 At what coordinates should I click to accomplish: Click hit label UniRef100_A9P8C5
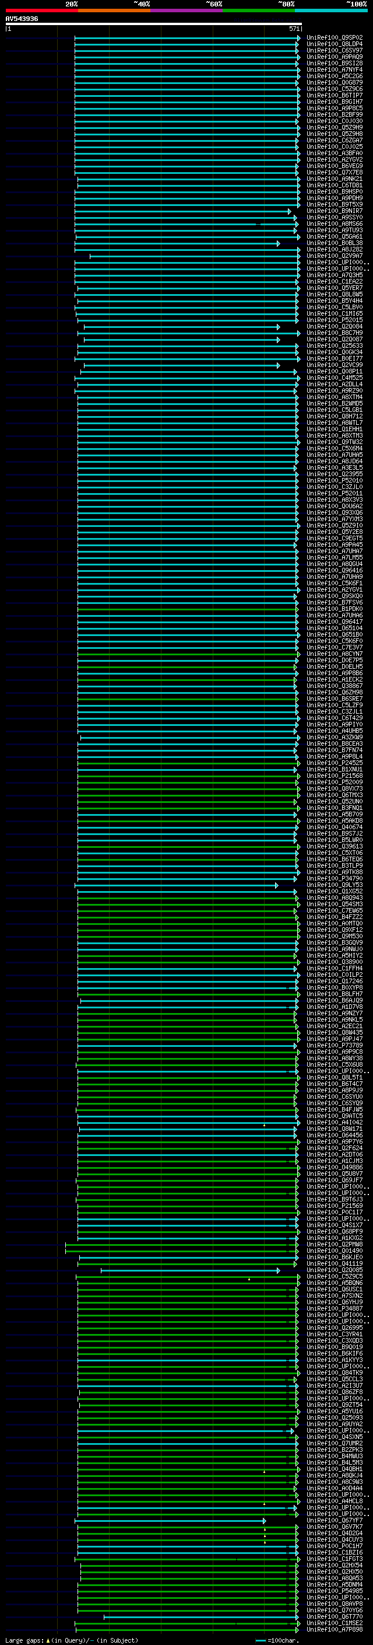(x=334, y=108)
